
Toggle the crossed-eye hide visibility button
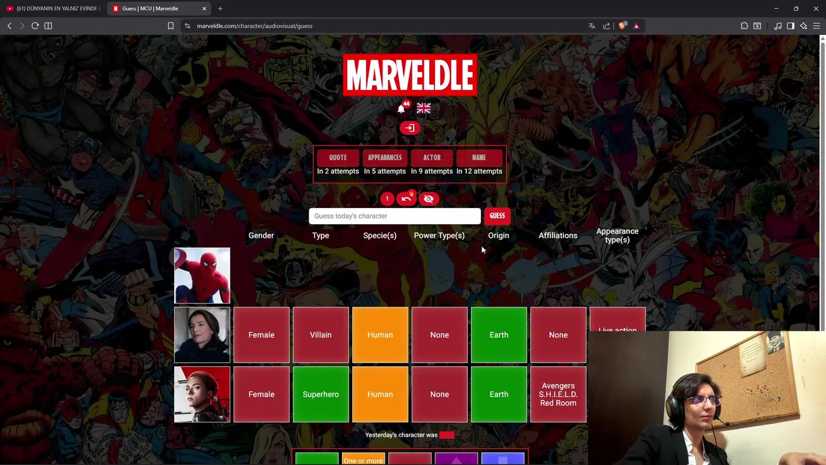pyautogui.click(x=428, y=199)
